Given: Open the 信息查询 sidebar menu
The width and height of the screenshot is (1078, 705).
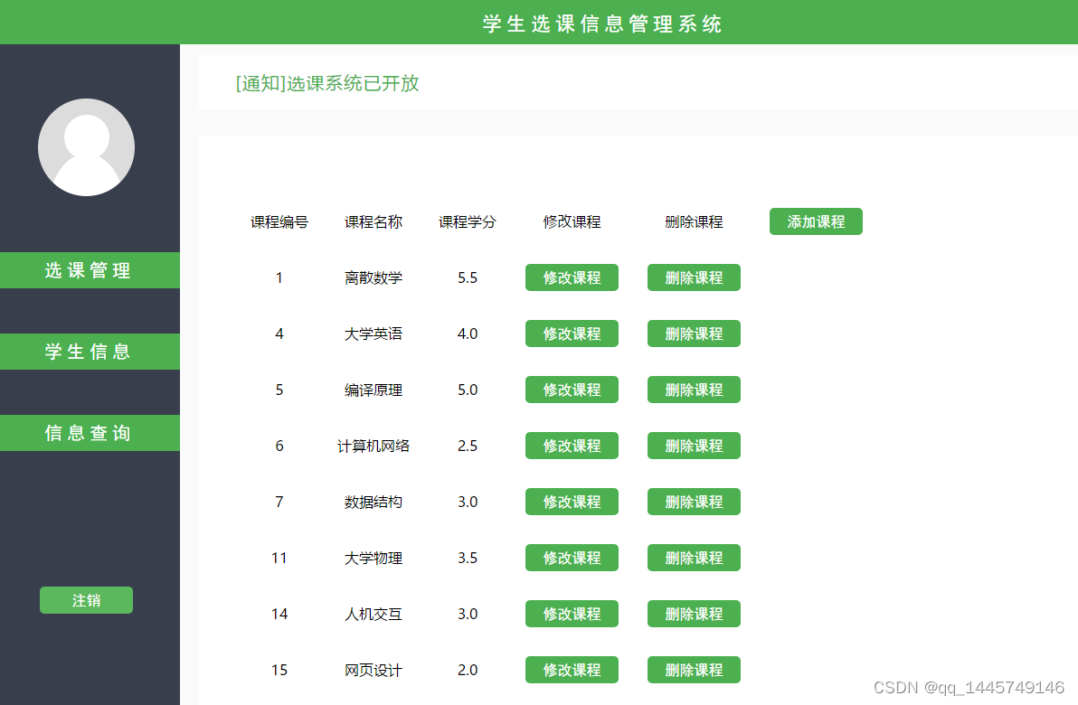Looking at the screenshot, I should 90,433.
